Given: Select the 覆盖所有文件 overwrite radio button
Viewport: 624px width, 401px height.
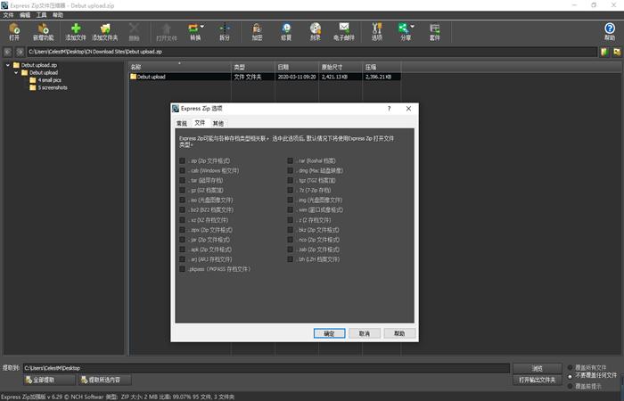Looking at the screenshot, I should point(571,366).
